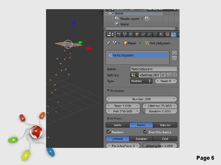The height and width of the screenshot is (165, 221).
Task: Increase the Number value with right arrow
Action: click(x=174, y=99)
